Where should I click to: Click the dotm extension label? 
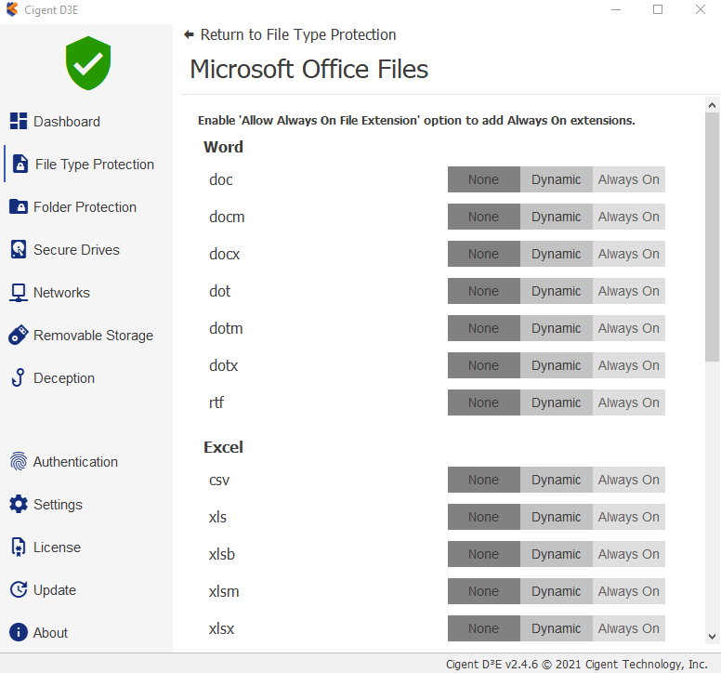[226, 328]
